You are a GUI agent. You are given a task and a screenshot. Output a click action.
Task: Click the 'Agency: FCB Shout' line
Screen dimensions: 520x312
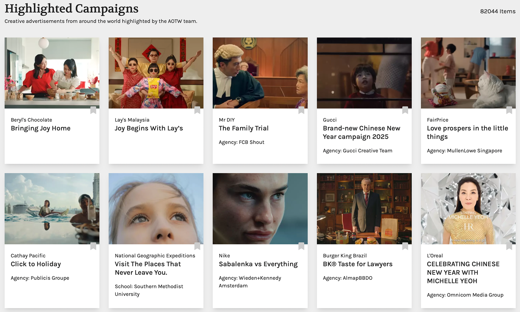tap(242, 142)
